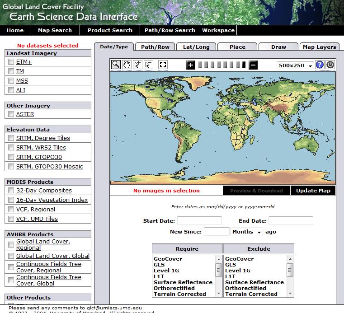
Task: Check the ASTER checkbox
Action: click(x=11, y=114)
